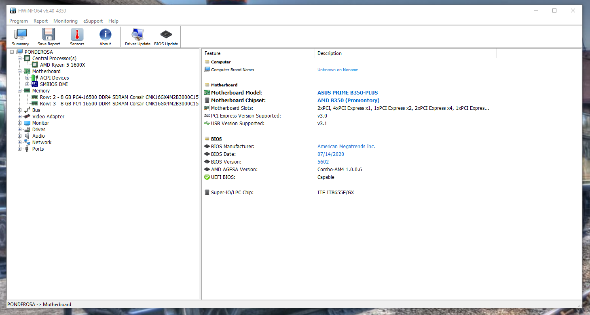Screen dimensions: 590x315
Task: Expand the Audio tree node
Action: pyautogui.click(x=20, y=136)
